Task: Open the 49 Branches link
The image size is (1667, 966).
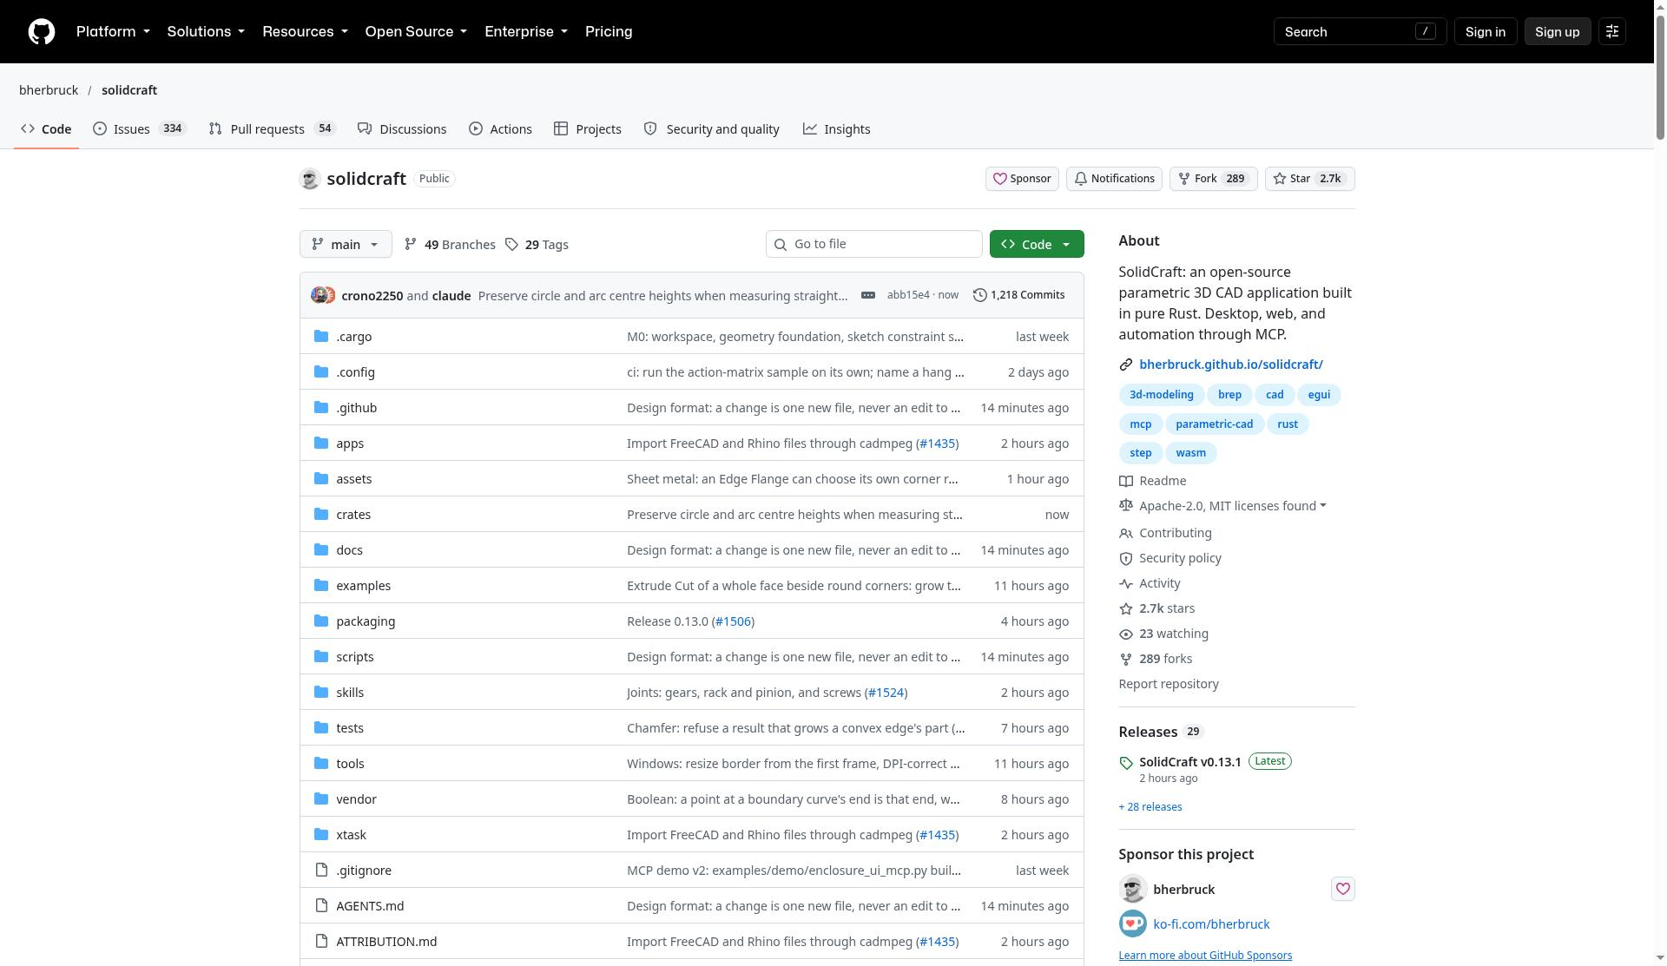Action: pyautogui.click(x=450, y=245)
